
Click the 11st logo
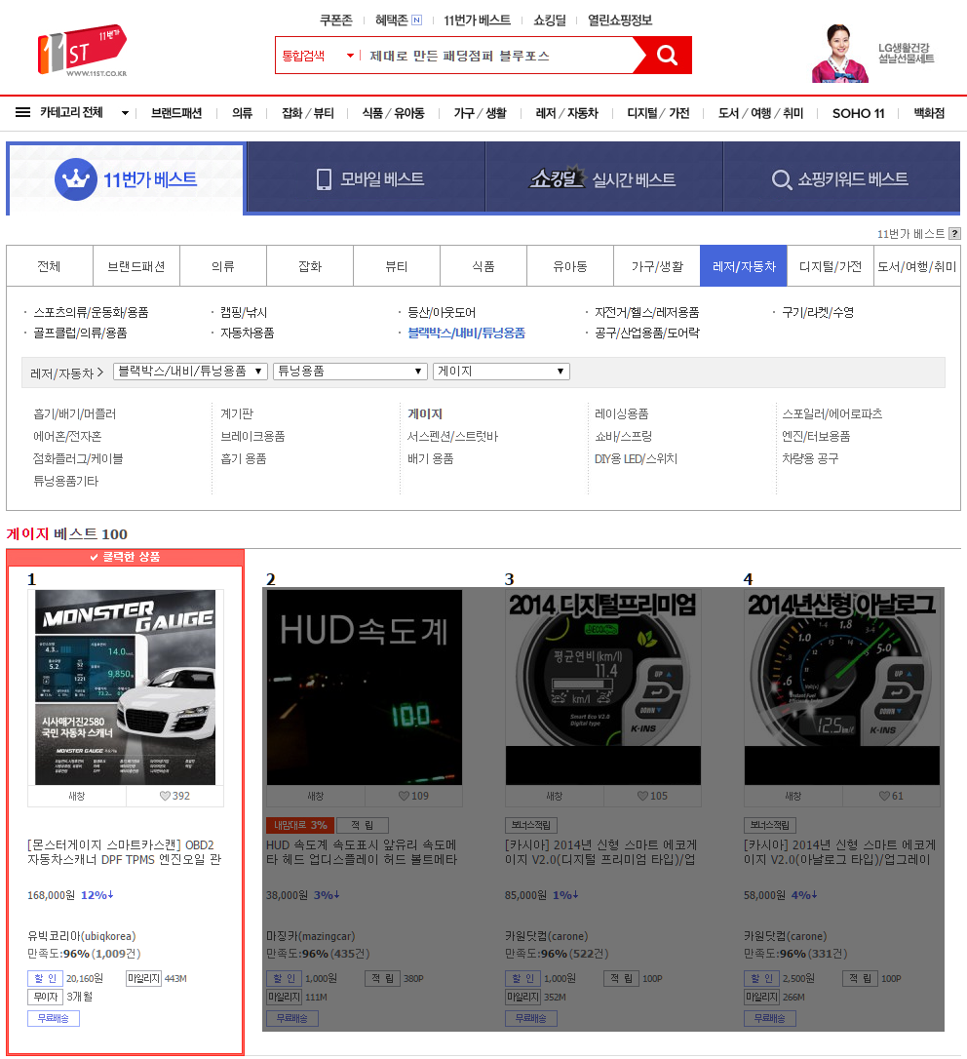82,51
